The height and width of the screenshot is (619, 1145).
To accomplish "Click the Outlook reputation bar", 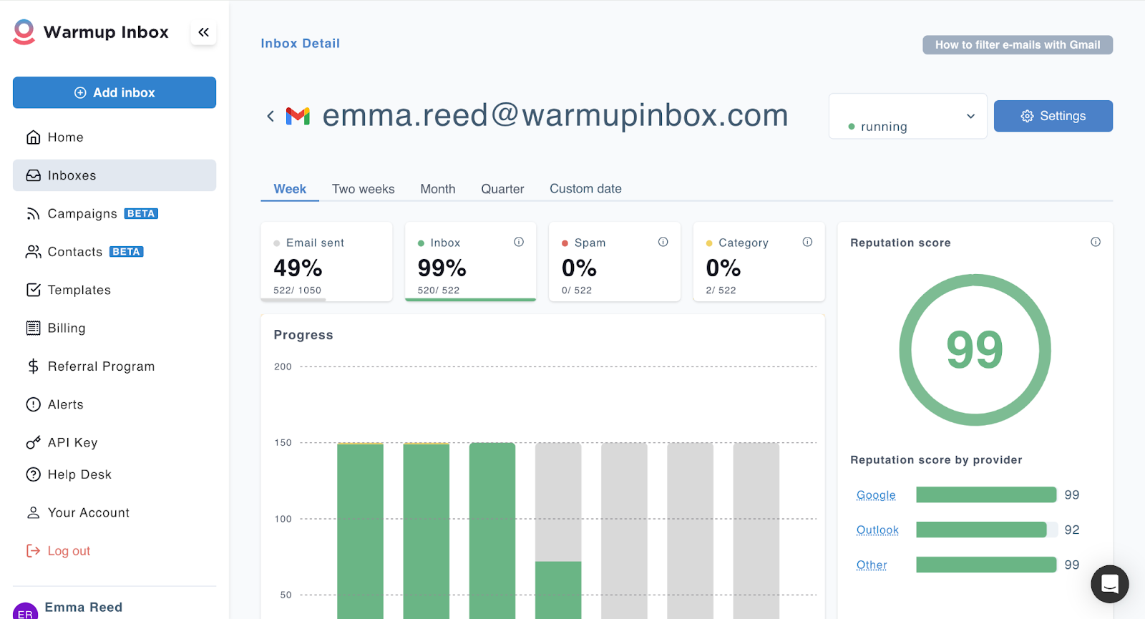I will point(987,530).
